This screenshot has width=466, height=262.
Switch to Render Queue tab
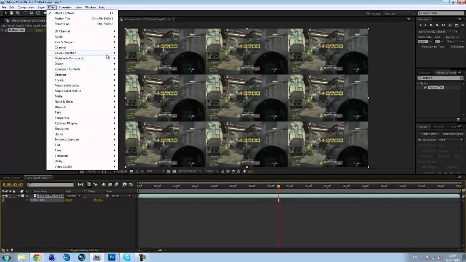[x=12, y=178]
